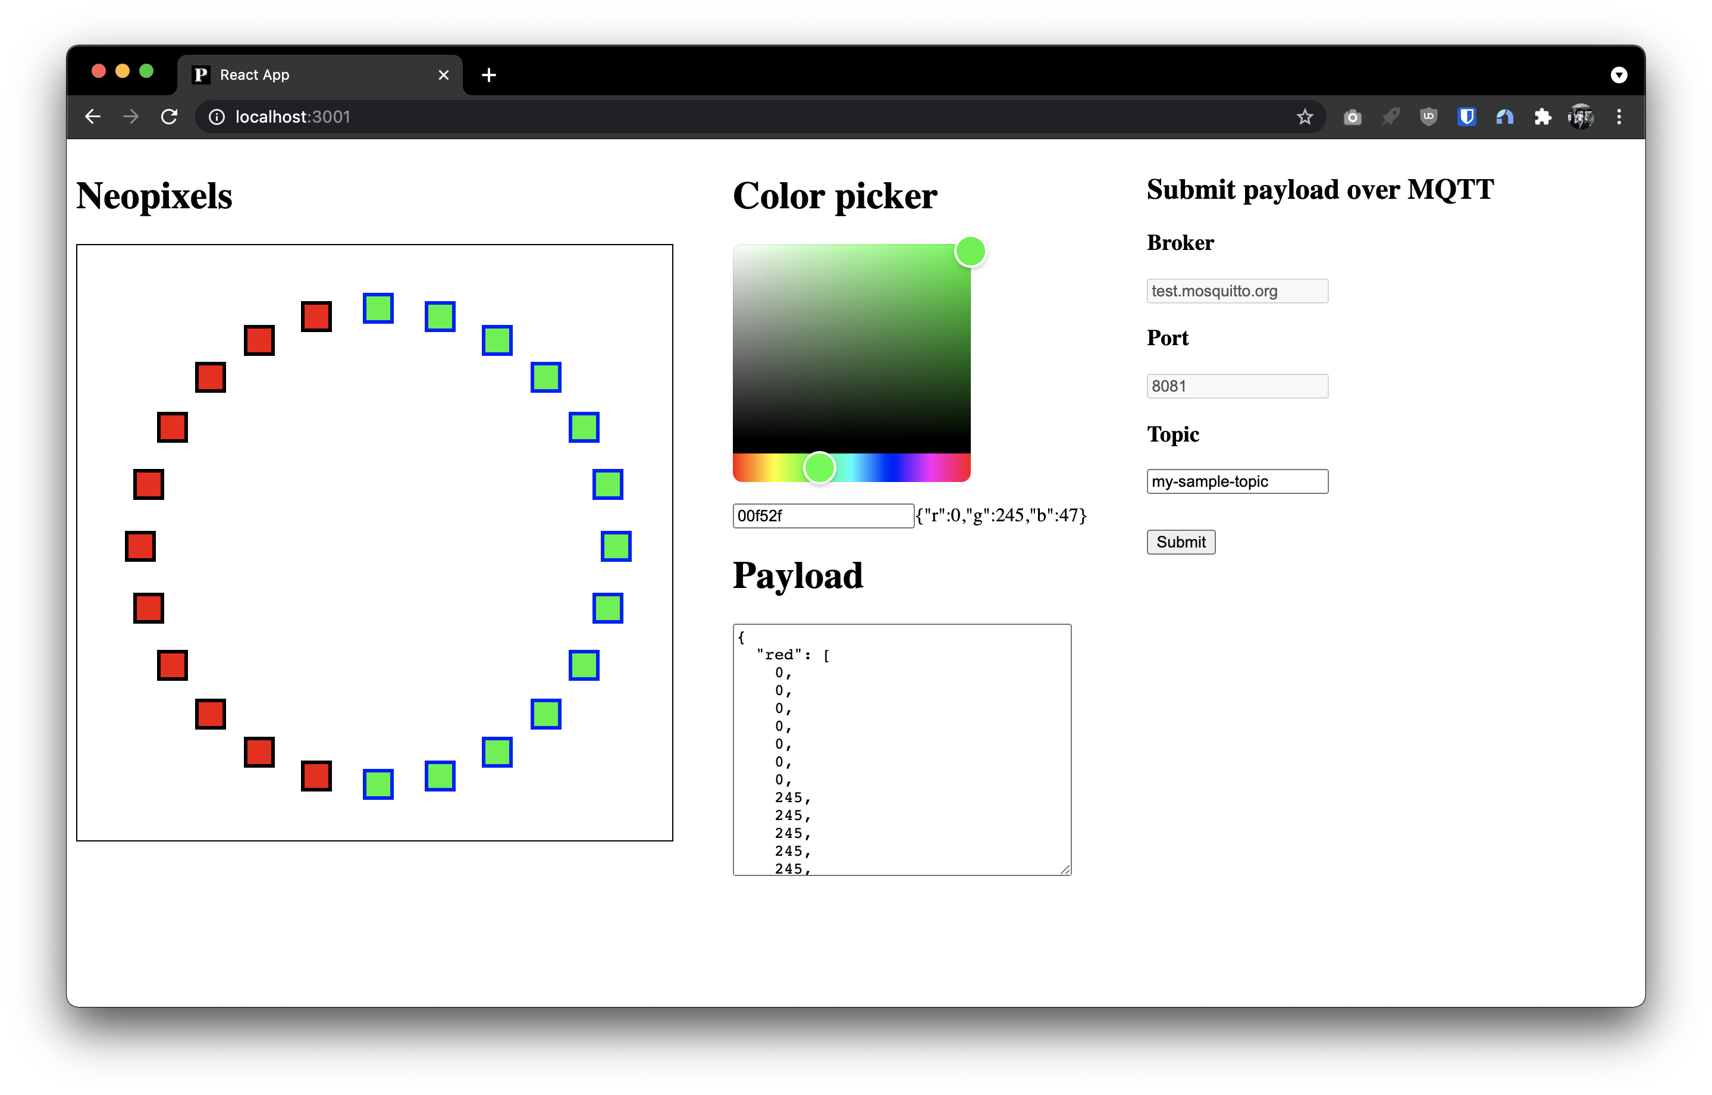Open the Chrome three-dot menu
The width and height of the screenshot is (1712, 1095).
click(x=1619, y=117)
